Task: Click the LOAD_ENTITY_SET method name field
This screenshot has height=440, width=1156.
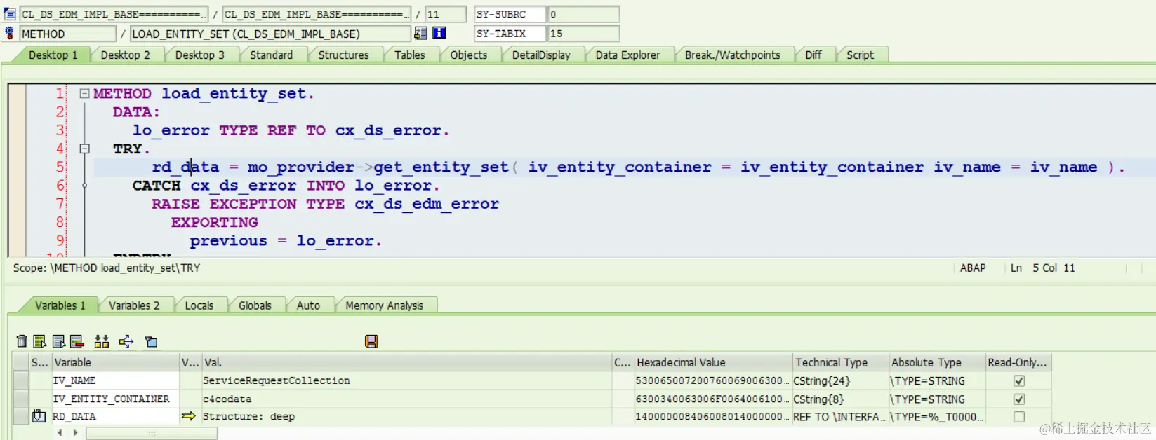Action: [270, 33]
